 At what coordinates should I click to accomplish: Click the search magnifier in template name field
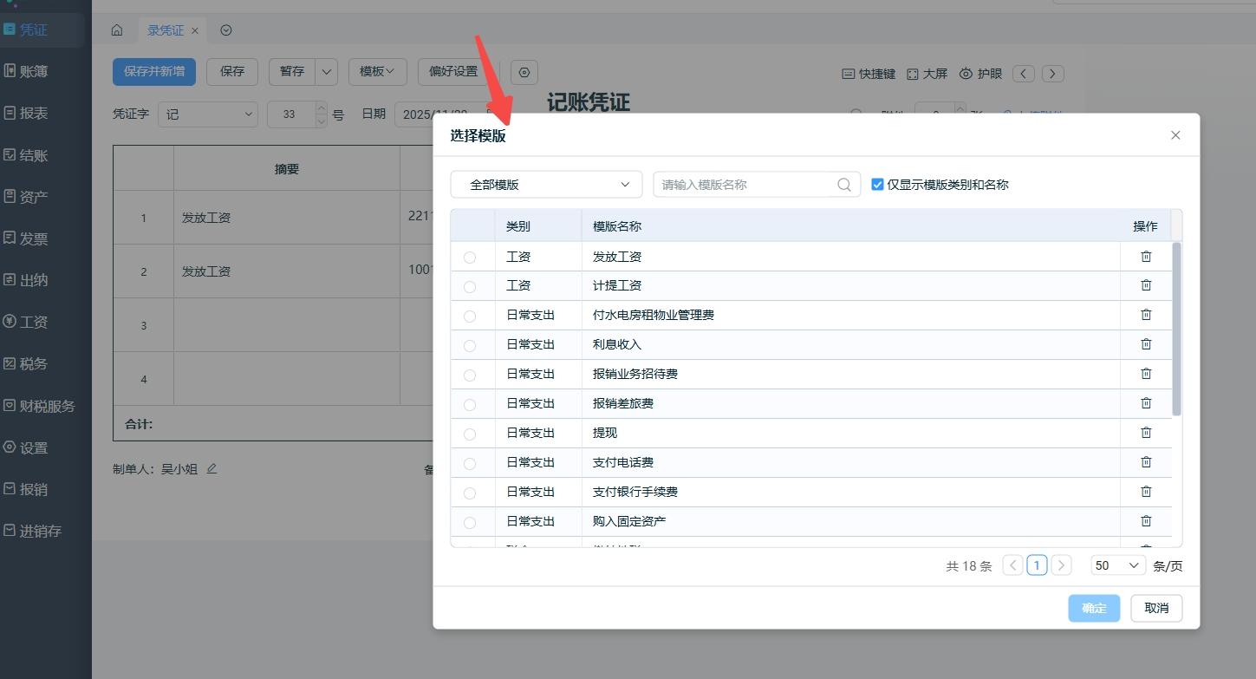click(844, 185)
